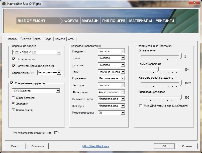Viewport: 202px width, 153px height.
Task: Click the Использование видеопамяти 37 % text
Action: (36, 133)
